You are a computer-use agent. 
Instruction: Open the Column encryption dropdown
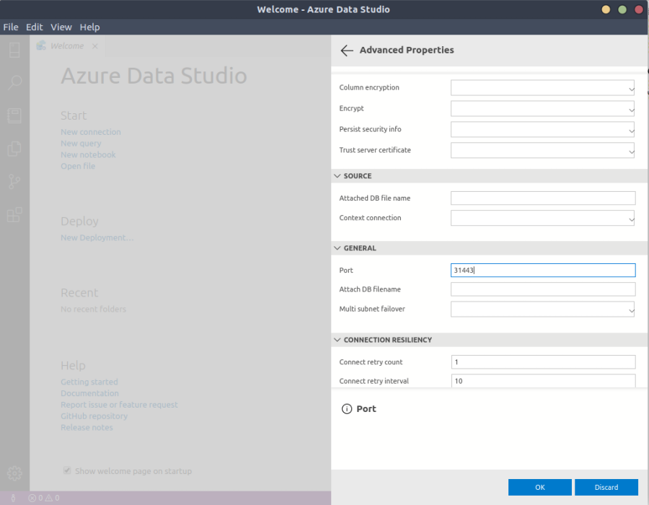pyautogui.click(x=542, y=88)
